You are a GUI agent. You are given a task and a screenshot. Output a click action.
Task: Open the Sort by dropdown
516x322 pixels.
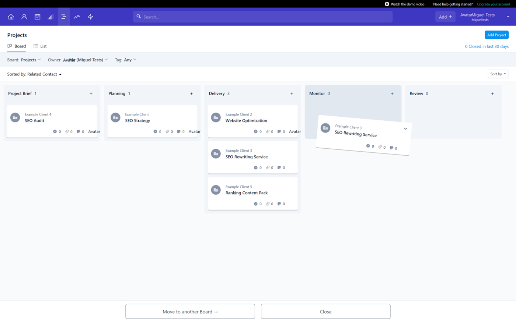tap(498, 74)
